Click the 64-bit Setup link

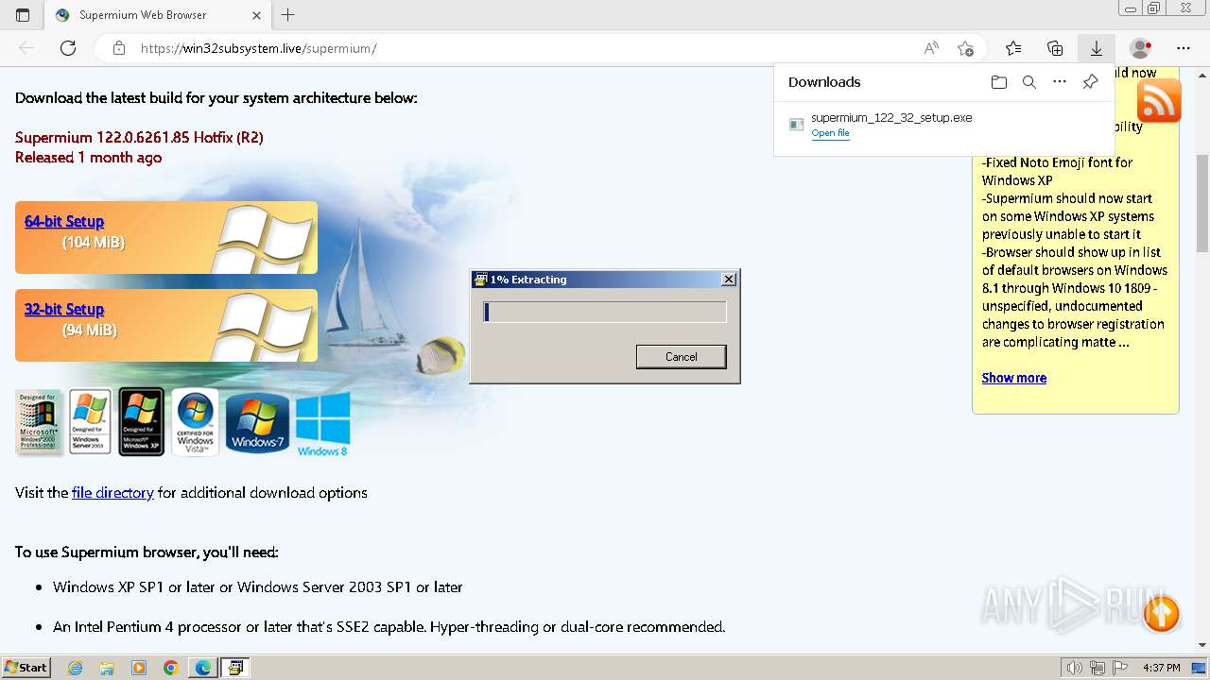[64, 221]
